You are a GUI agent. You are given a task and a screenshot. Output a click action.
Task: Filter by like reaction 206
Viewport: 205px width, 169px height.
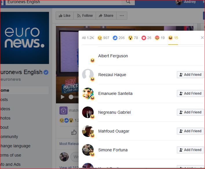(x=119, y=38)
